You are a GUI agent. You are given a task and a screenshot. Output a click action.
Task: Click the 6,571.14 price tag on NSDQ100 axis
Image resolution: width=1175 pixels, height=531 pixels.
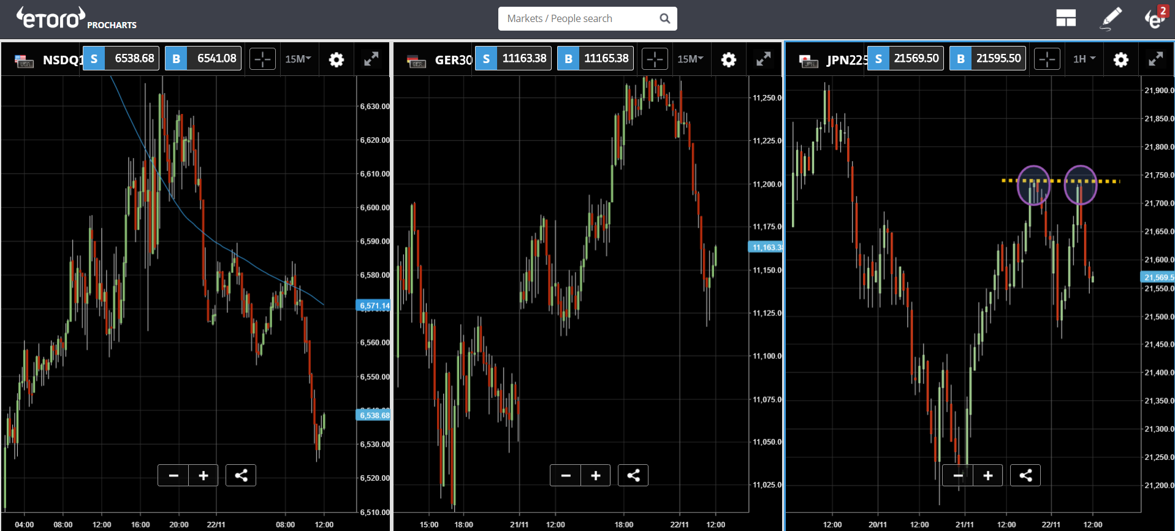pos(373,305)
